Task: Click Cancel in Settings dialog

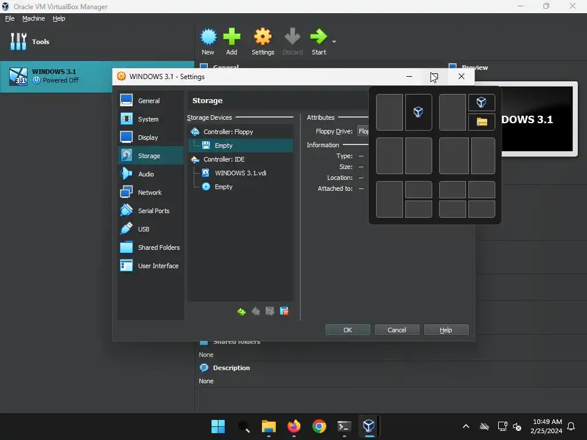Action: point(397,330)
